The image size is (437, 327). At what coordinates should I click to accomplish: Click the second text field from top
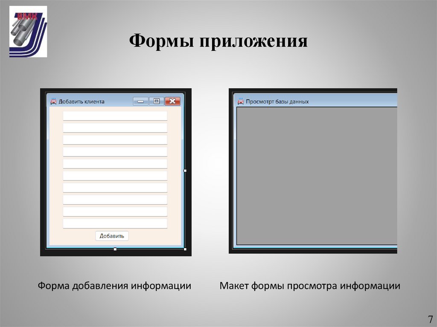(x=114, y=127)
